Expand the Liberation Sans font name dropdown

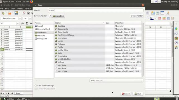click(20, 18)
